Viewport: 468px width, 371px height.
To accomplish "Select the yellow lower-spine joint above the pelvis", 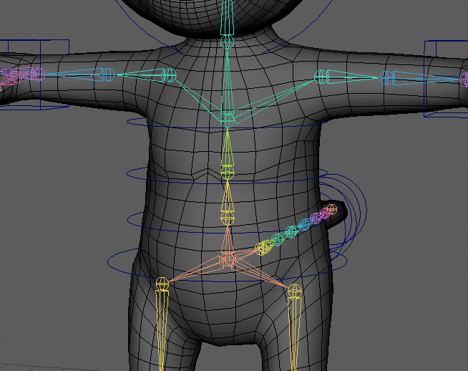I will click(x=227, y=218).
